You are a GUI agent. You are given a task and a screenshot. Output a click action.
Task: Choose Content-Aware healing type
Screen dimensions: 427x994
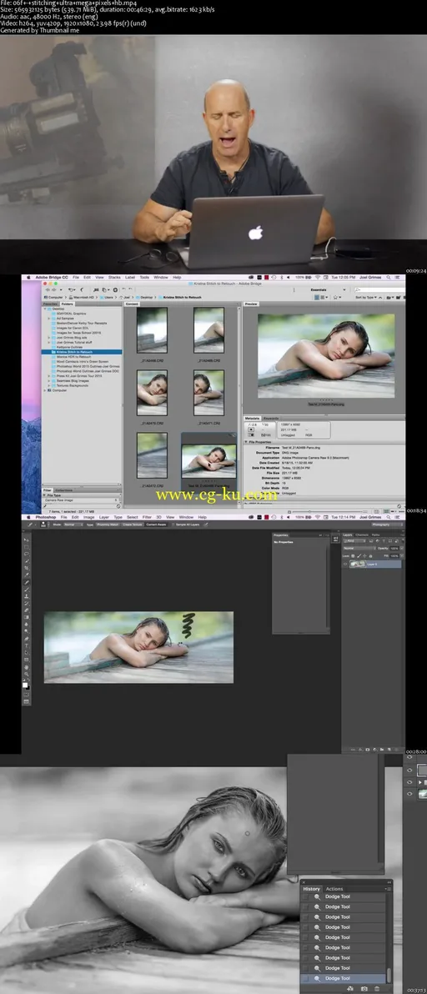(x=156, y=525)
